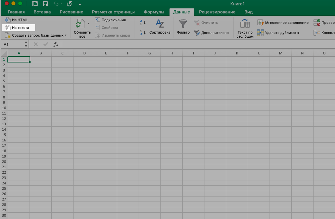Open 'Дополнительно' advanced filter

(x=211, y=33)
